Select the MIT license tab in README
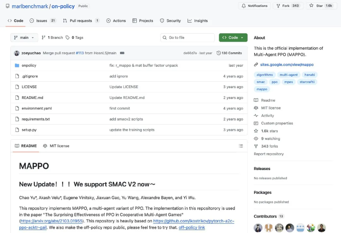This screenshot has height=233, width=341. pos(56,146)
